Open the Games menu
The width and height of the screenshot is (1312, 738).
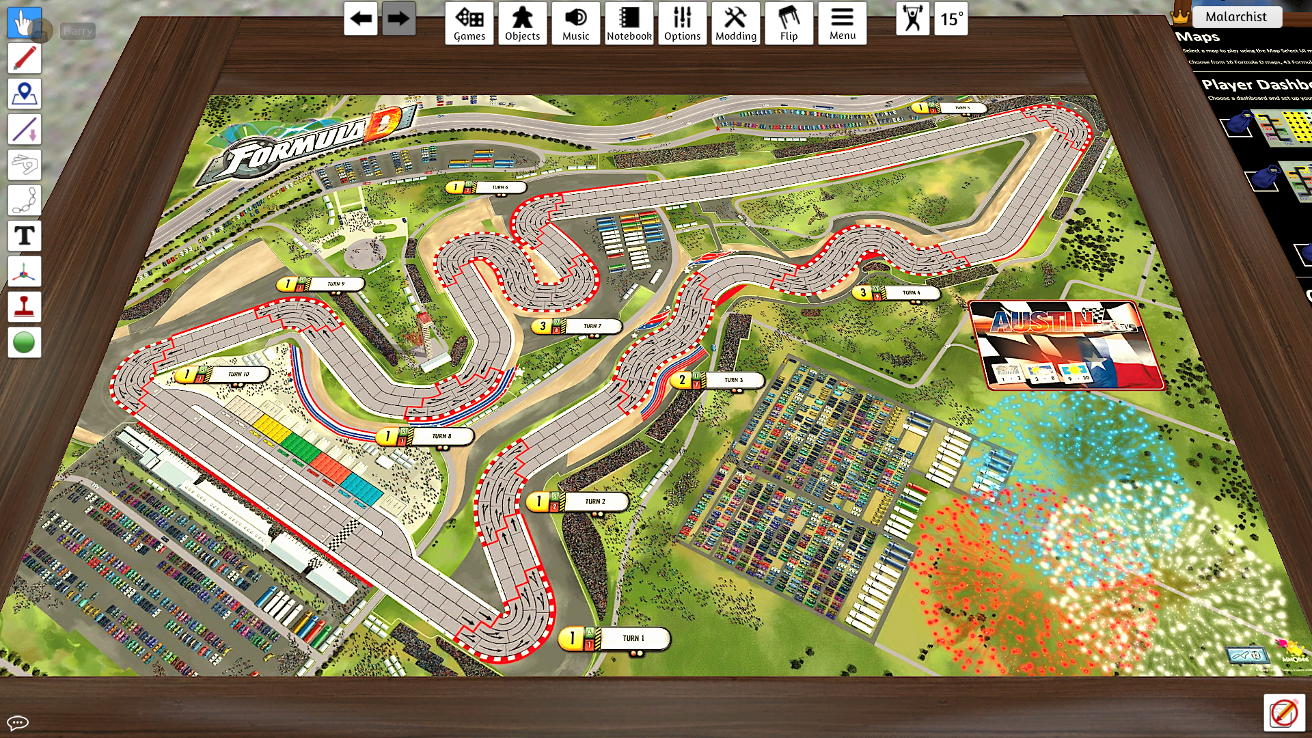point(469,23)
